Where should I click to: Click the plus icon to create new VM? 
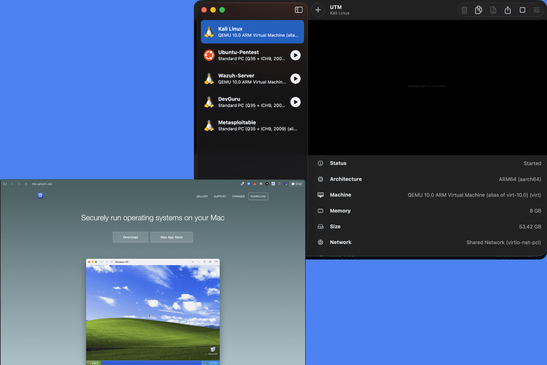pos(318,10)
